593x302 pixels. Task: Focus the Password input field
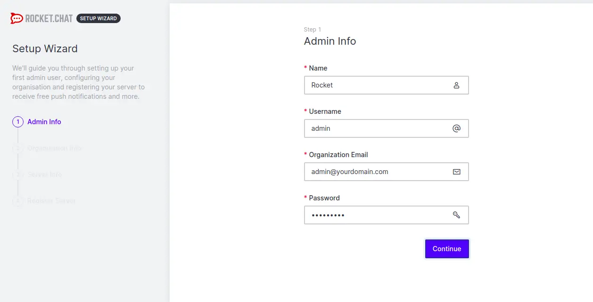click(x=387, y=215)
